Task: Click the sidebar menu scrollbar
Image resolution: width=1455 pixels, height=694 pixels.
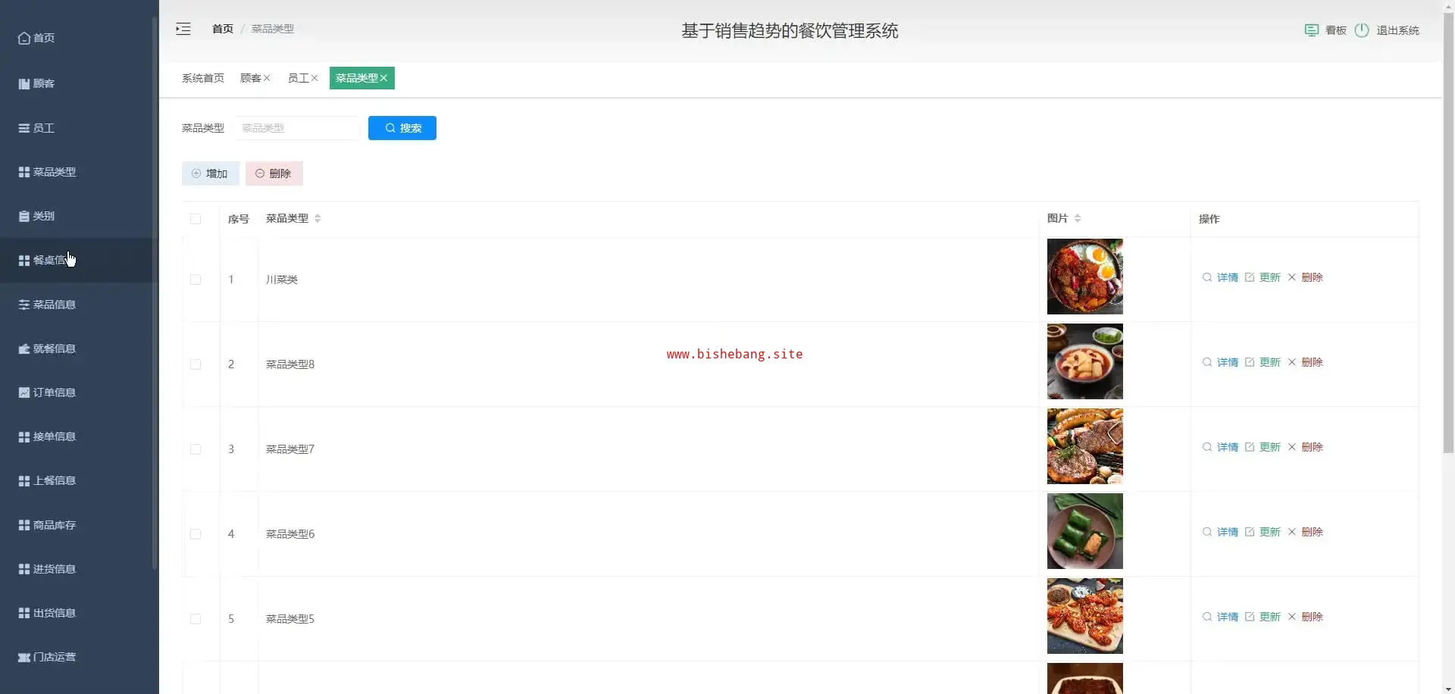Action: [155, 292]
